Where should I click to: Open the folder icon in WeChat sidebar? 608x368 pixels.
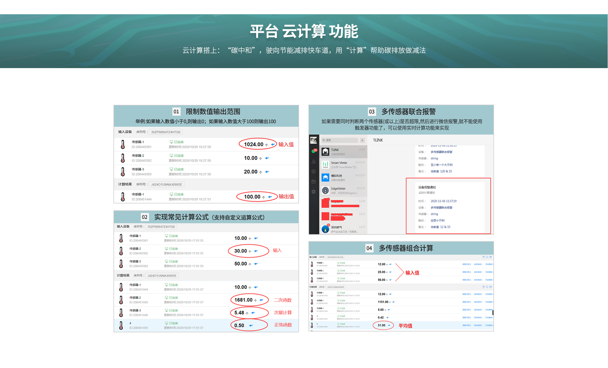[313, 182]
